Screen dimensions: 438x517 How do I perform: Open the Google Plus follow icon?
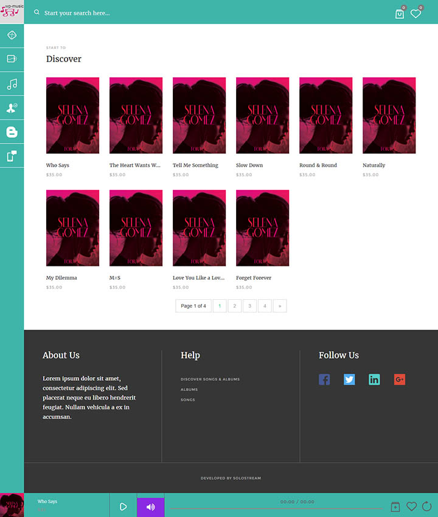(400, 380)
